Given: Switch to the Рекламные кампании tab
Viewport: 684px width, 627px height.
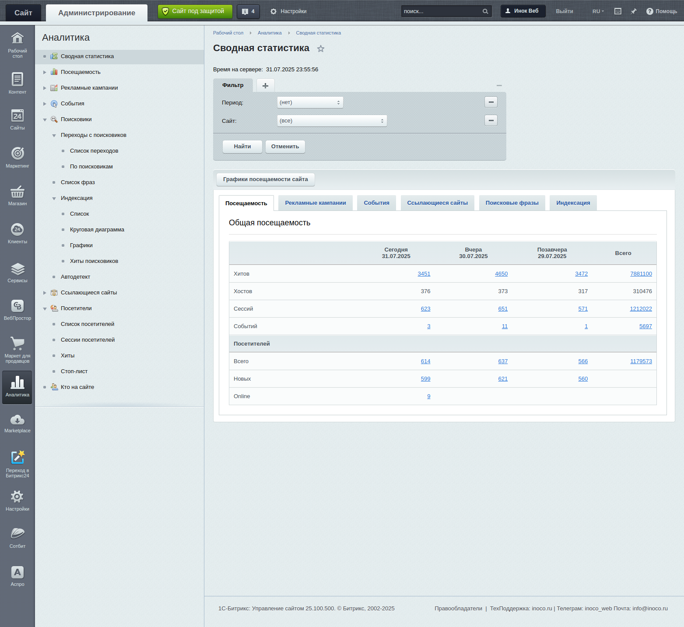Looking at the screenshot, I should point(315,203).
